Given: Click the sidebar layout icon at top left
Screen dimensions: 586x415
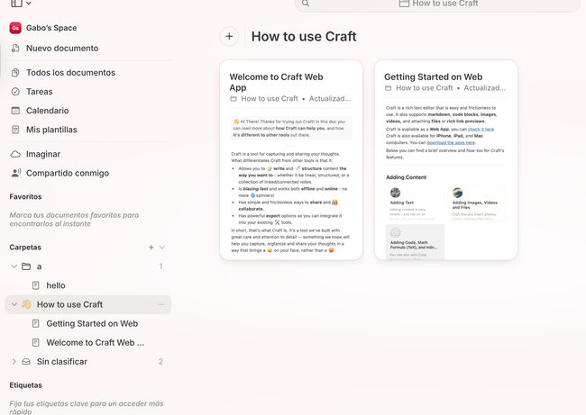Looking at the screenshot, I should [16, 4].
